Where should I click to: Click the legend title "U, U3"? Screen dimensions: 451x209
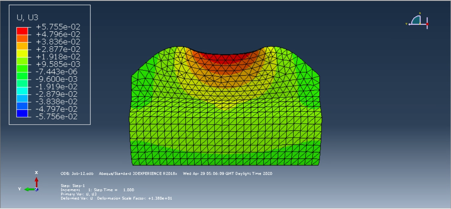[x=27, y=18]
